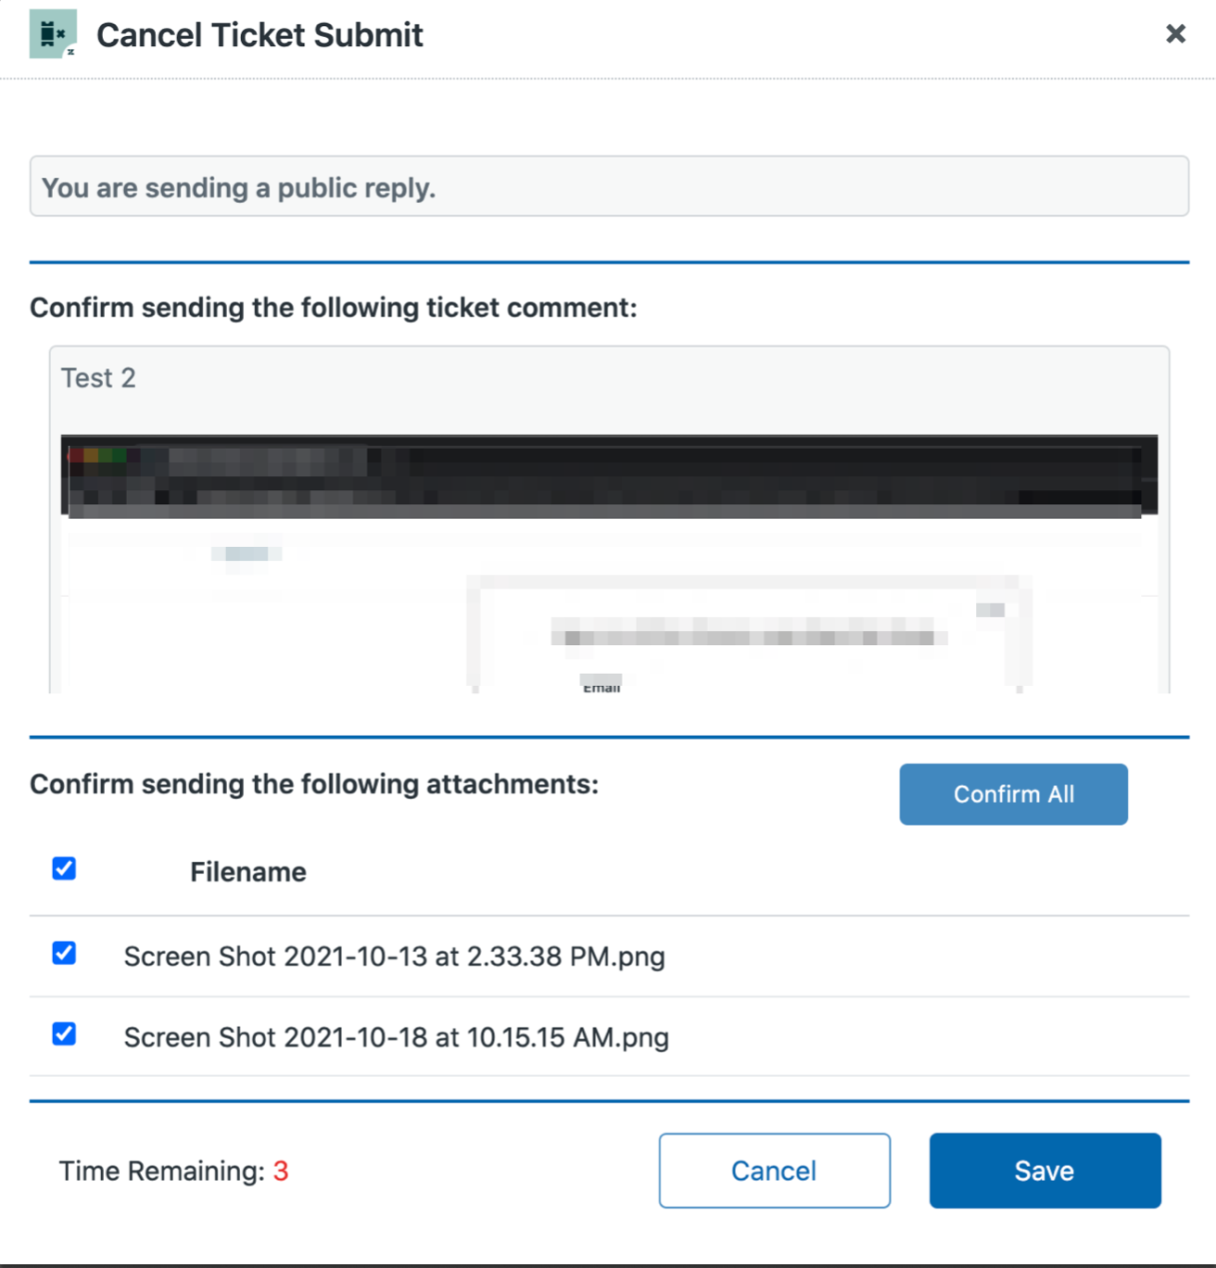The image size is (1216, 1268).
Task: Select the public reply notice box
Action: pos(609,186)
